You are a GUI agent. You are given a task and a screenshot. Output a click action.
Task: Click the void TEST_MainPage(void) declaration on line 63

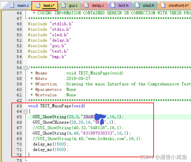(56, 106)
